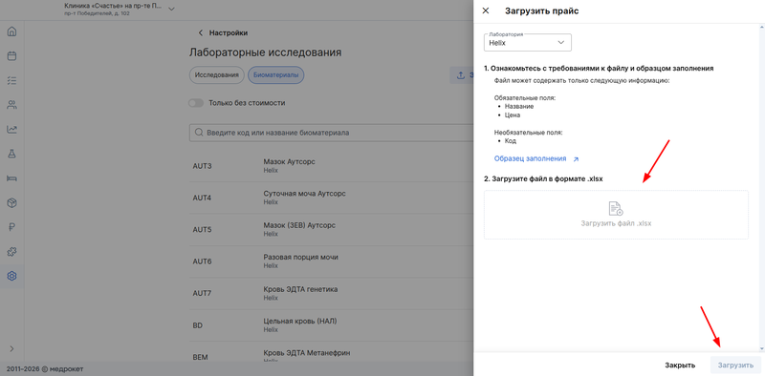Select row Суточная моча Аутсорс

point(331,198)
